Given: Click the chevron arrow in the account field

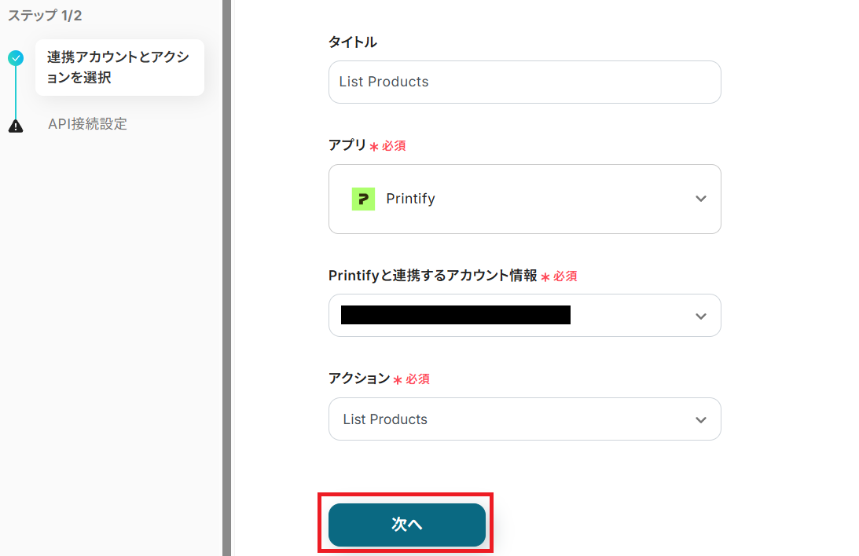Looking at the screenshot, I should pos(701,316).
